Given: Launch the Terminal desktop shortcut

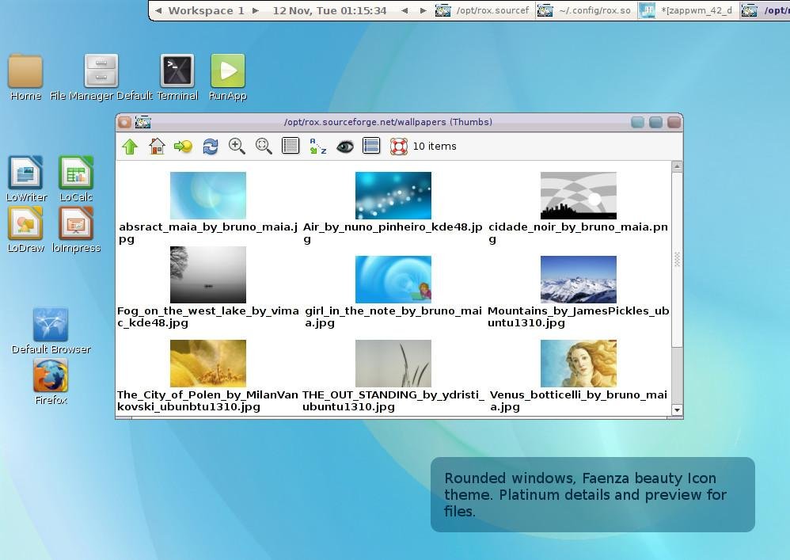Looking at the screenshot, I should (x=177, y=71).
